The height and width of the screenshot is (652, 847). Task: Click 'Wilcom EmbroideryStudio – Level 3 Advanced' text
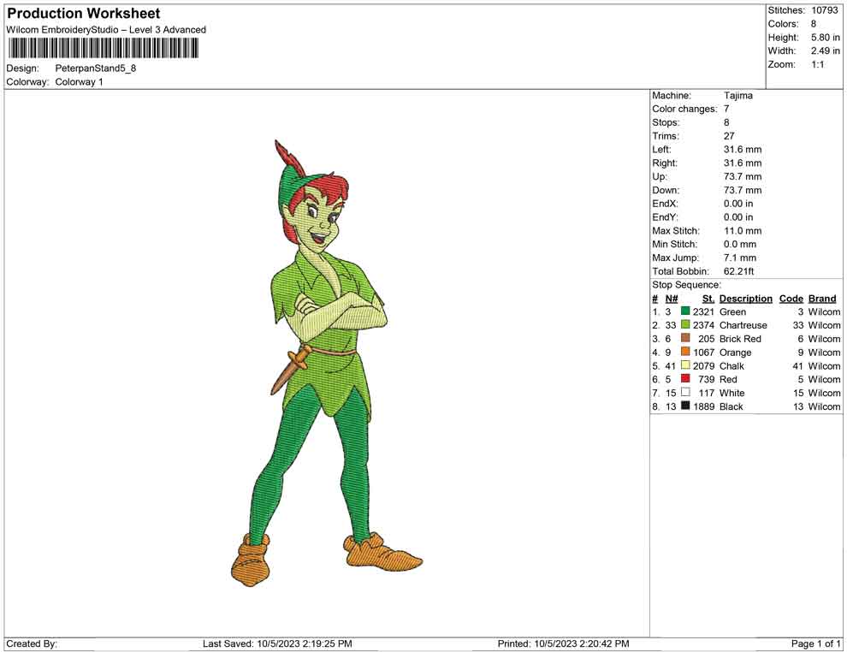click(106, 30)
